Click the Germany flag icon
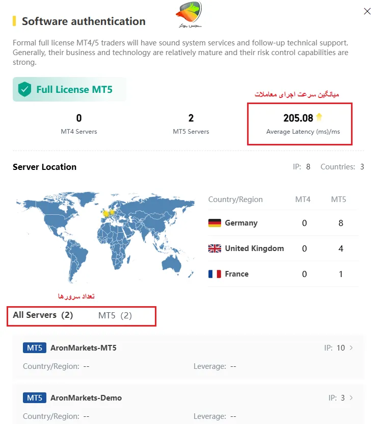Screen dimensions: 377x424 point(214,223)
